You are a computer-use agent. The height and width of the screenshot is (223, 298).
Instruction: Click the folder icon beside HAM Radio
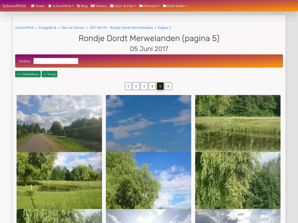click(165, 6)
